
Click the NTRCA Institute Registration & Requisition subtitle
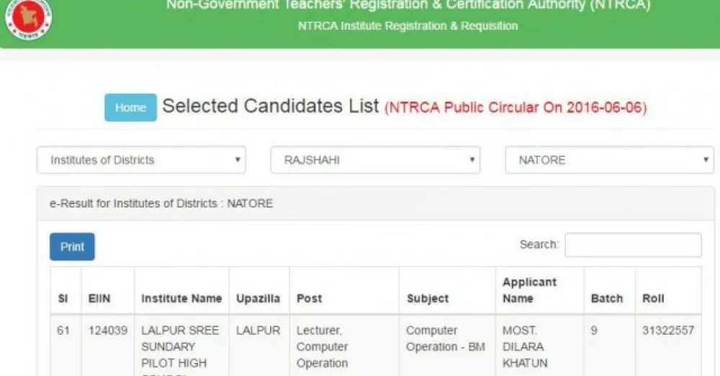(408, 26)
